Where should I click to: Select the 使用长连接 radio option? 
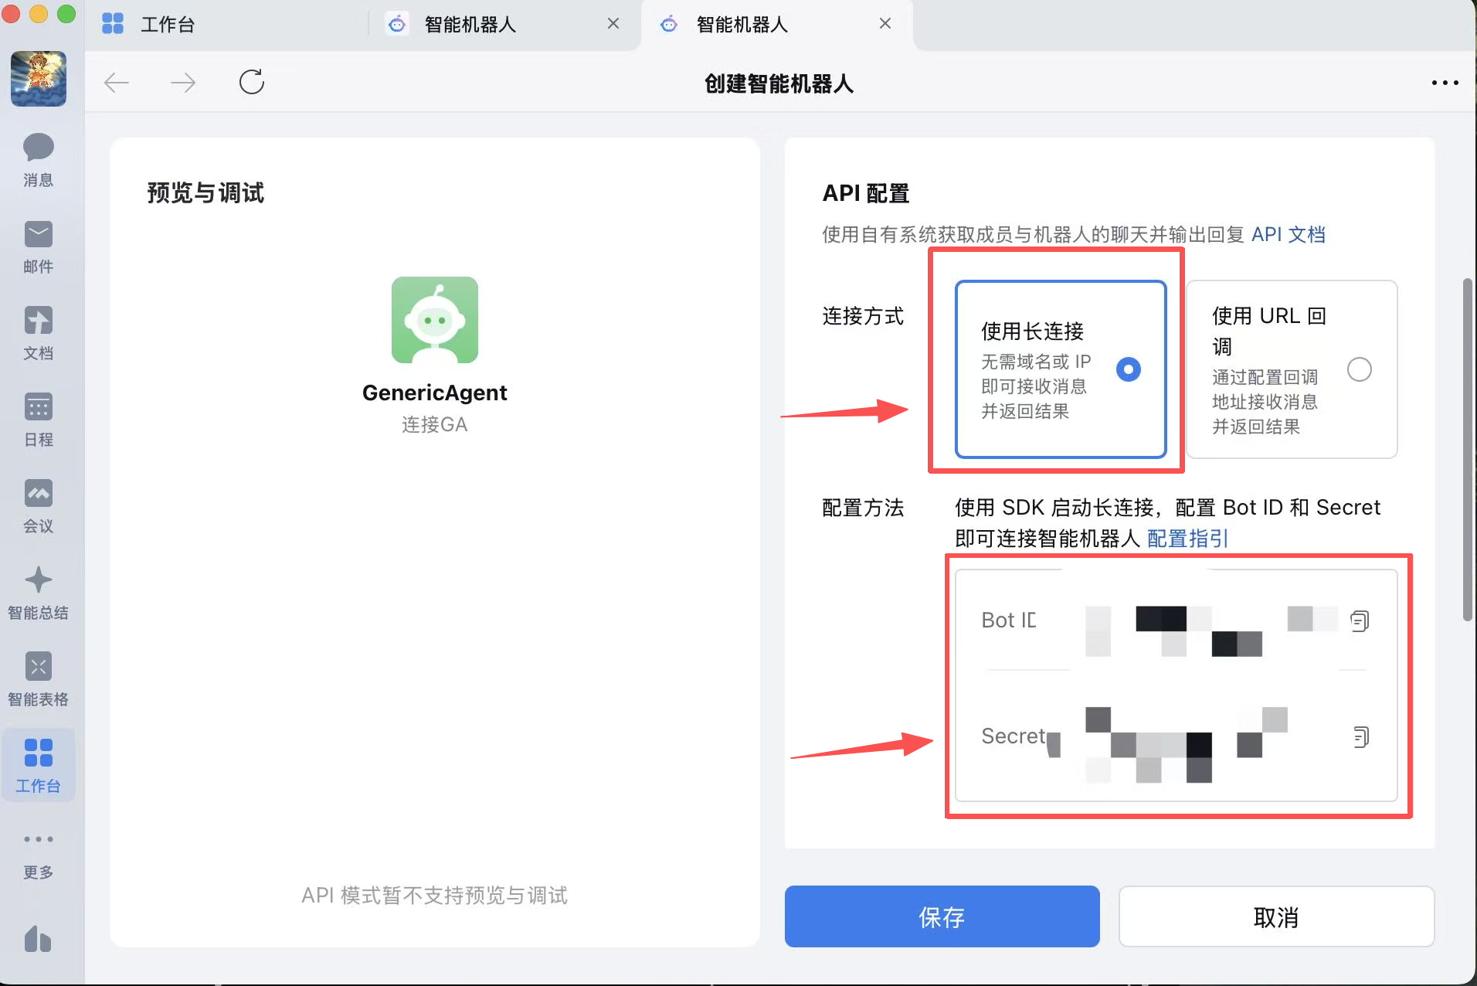click(1128, 369)
